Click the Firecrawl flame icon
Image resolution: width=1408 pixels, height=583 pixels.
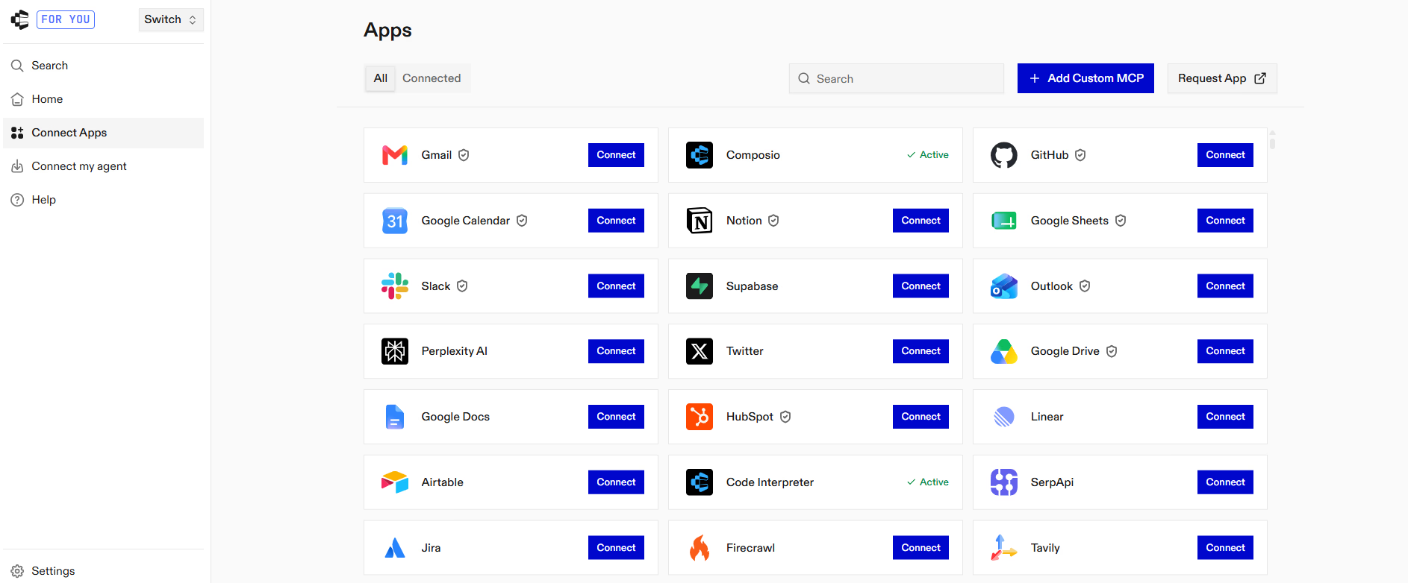point(700,548)
